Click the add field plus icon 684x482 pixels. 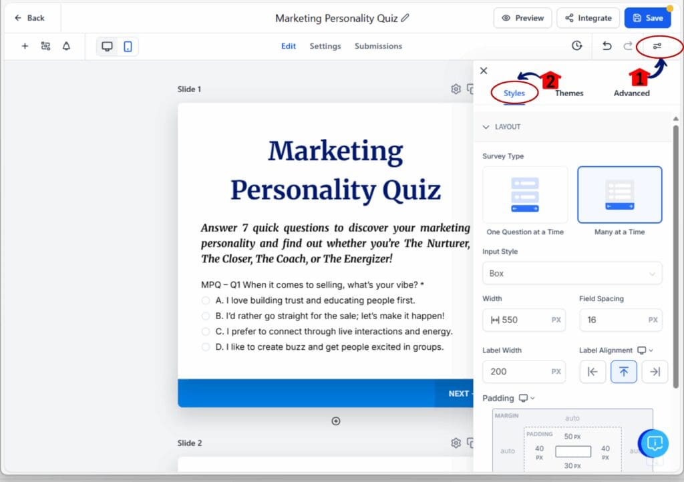25,46
